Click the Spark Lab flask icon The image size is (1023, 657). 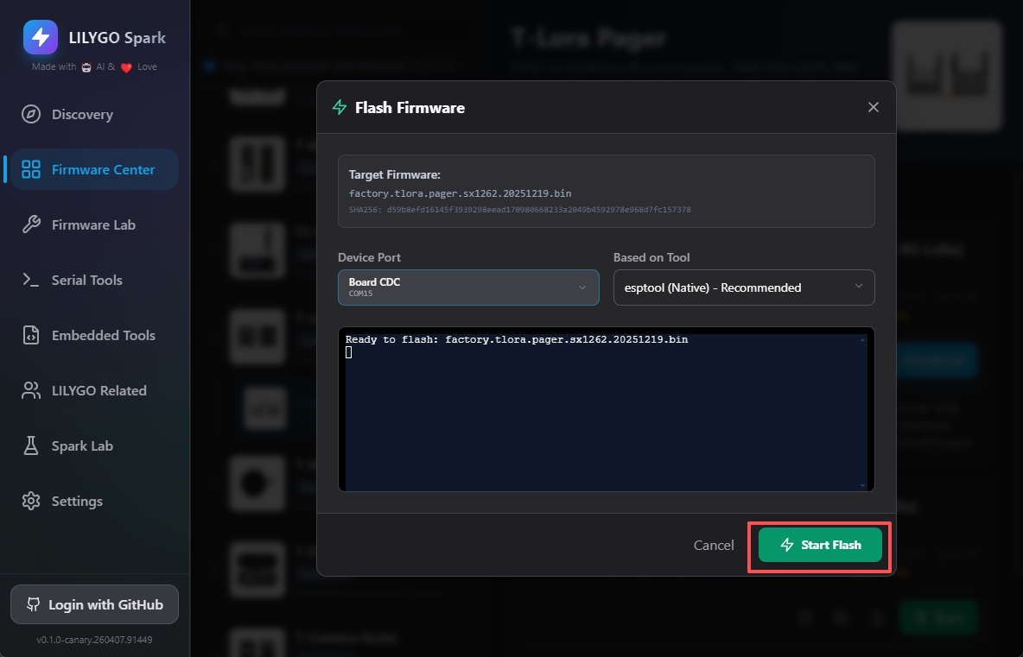(x=31, y=446)
